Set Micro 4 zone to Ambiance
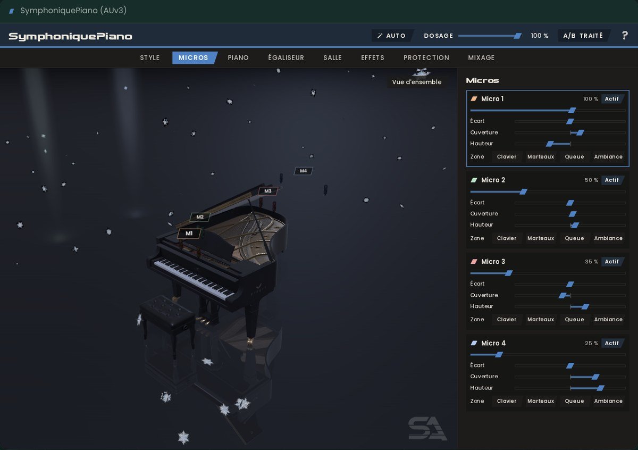 pyautogui.click(x=608, y=401)
